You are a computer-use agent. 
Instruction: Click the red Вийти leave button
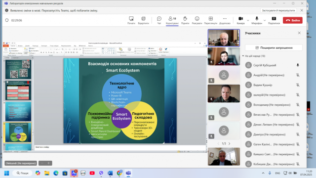click(x=293, y=20)
